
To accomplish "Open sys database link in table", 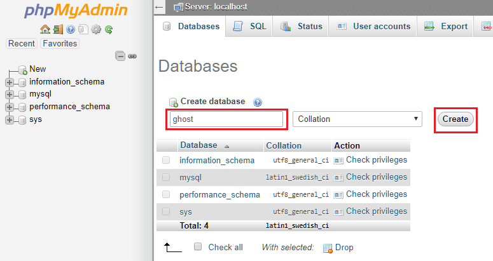I will point(186,212).
